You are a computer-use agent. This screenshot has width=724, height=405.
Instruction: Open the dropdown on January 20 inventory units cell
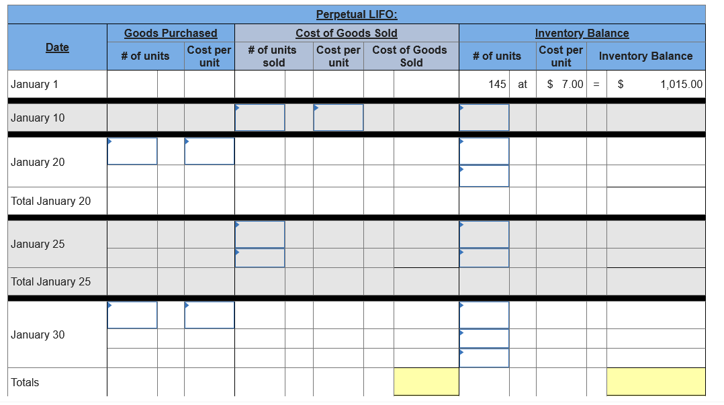[x=461, y=142]
